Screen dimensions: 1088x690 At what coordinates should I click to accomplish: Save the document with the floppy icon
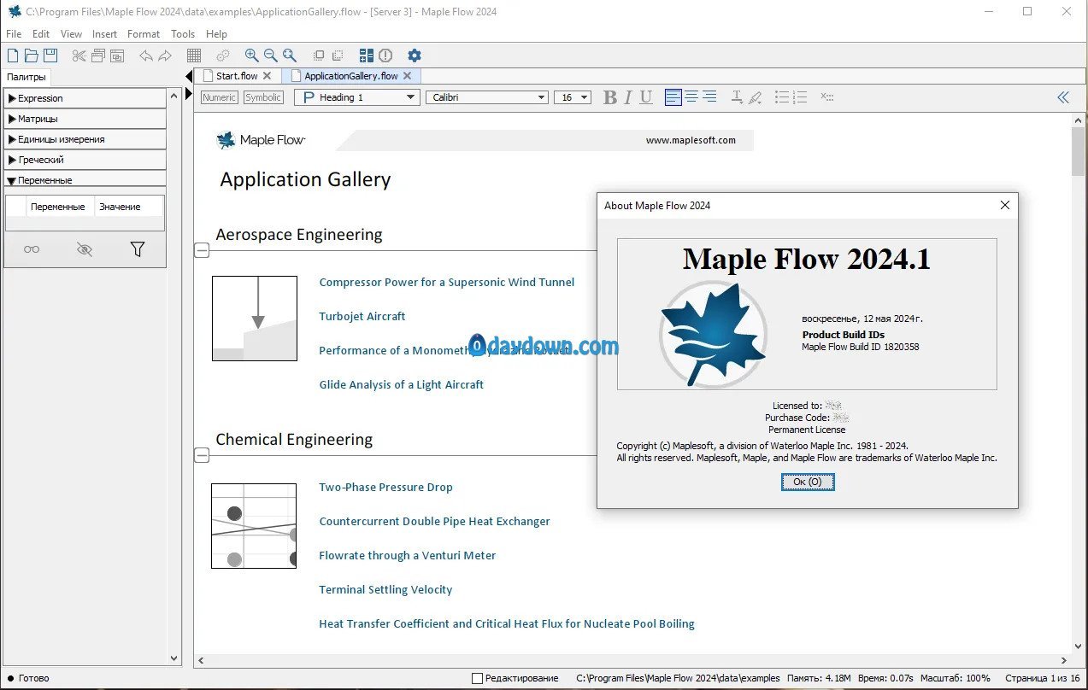click(50, 56)
